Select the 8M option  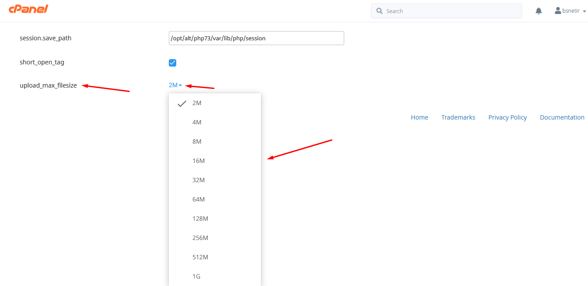point(215,141)
